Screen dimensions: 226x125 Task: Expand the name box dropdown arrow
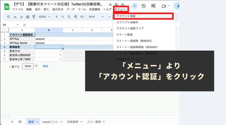pos(18,25)
